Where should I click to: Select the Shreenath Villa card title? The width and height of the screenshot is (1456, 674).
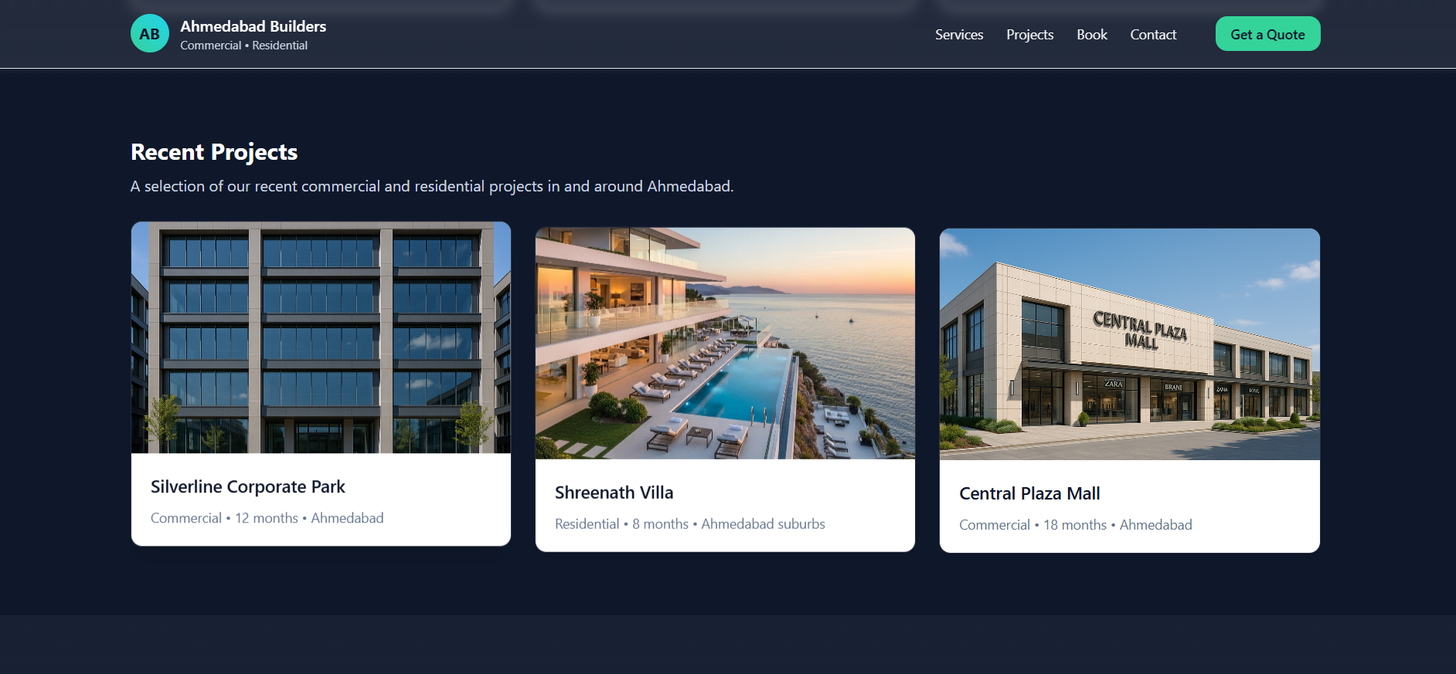[614, 493]
